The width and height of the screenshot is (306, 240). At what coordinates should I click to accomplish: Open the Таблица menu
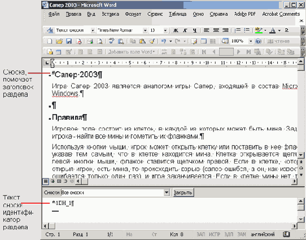tap(178, 14)
